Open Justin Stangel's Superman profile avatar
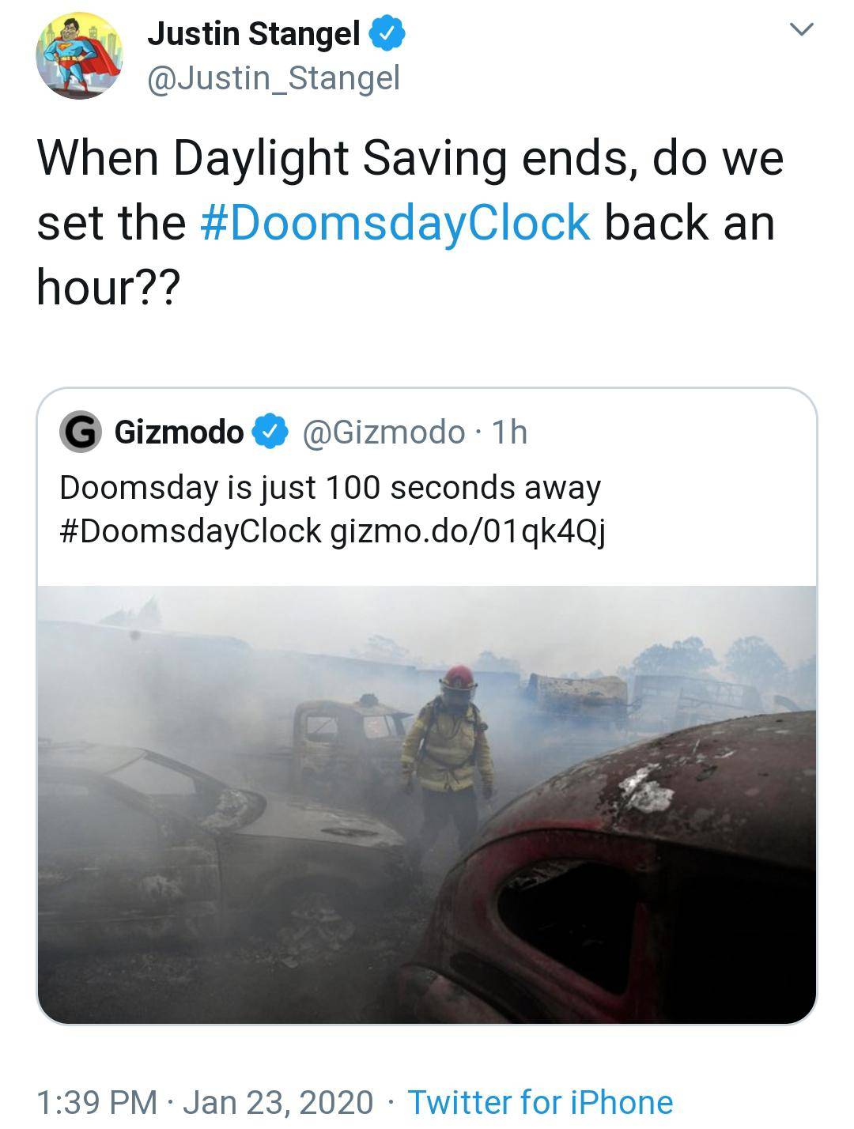The height and width of the screenshot is (1129, 854). [x=79, y=55]
